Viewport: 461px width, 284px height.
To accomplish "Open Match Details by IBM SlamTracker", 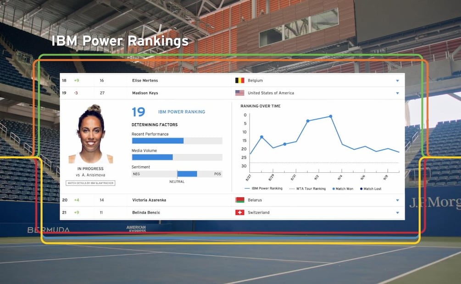I will coord(90,183).
